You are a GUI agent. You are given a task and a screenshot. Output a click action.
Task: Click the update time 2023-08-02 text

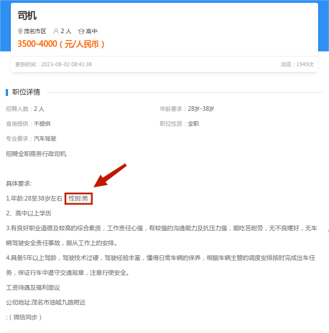53,65
